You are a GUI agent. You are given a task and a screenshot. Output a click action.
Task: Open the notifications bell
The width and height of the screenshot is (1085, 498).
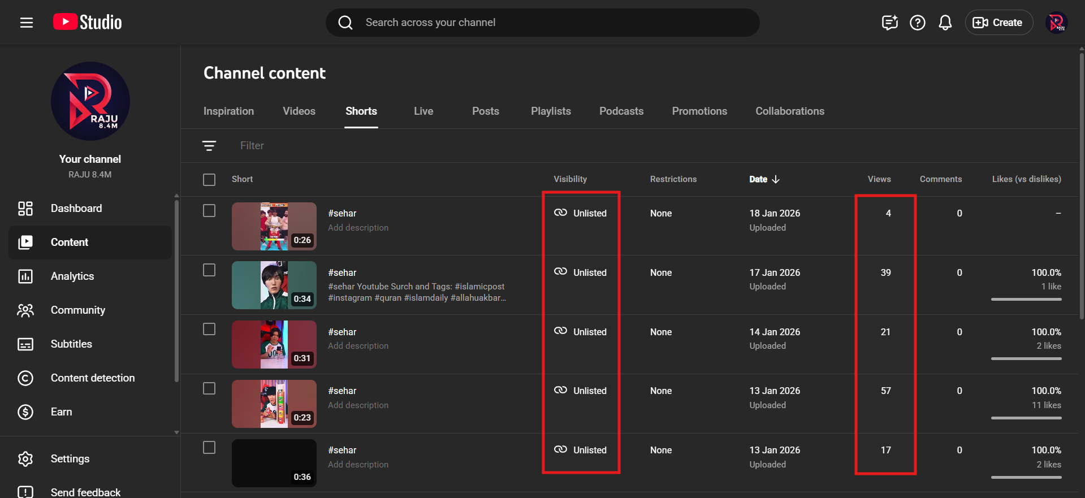pos(945,23)
